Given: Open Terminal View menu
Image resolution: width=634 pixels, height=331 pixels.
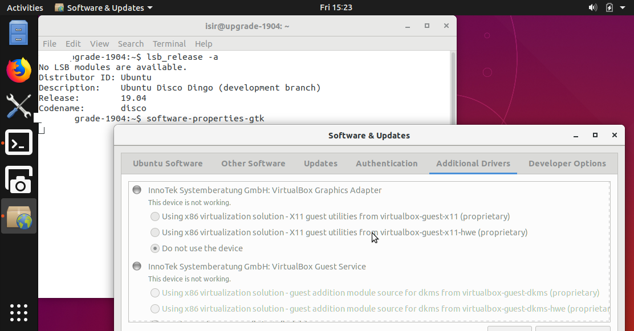Looking at the screenshot, I should [99, 44].
